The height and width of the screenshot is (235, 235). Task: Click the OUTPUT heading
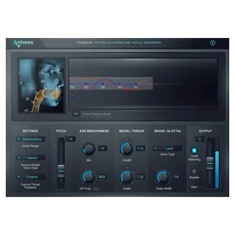pyautogui.click(x=205, y=131)
